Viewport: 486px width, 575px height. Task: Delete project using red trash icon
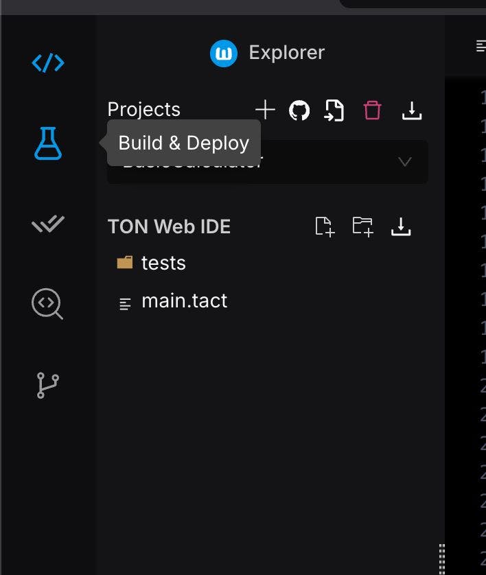372,110
